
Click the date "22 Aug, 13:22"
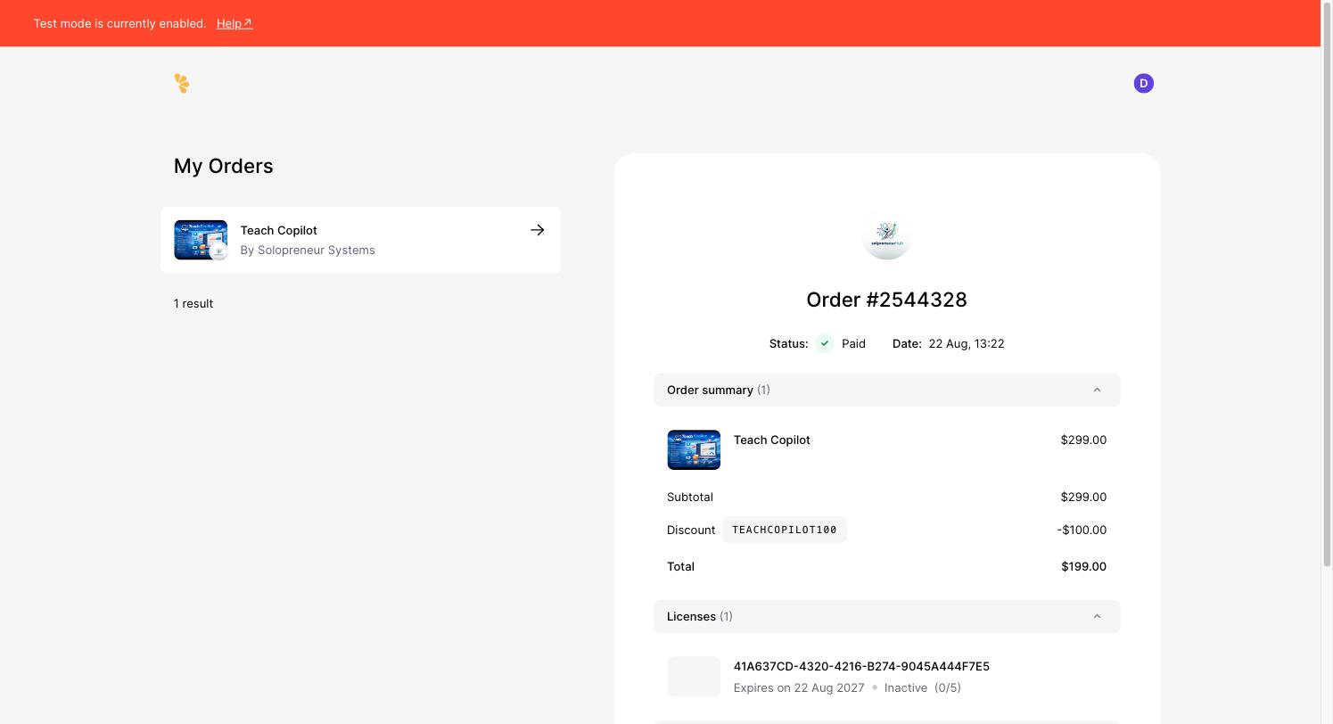click(x=967, y=343)
